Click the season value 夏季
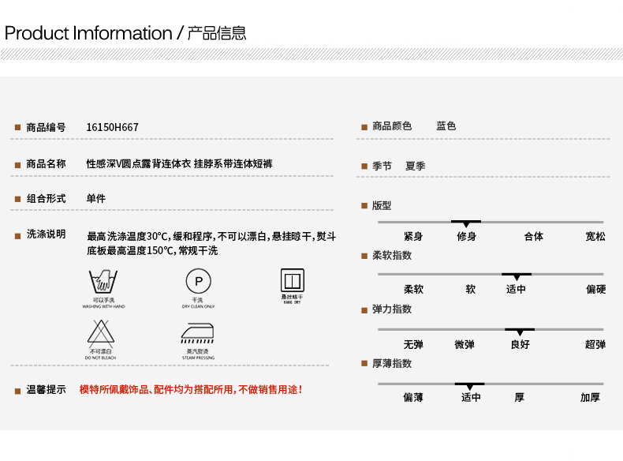The image size is (623, 461). click(x=415, y=166)
